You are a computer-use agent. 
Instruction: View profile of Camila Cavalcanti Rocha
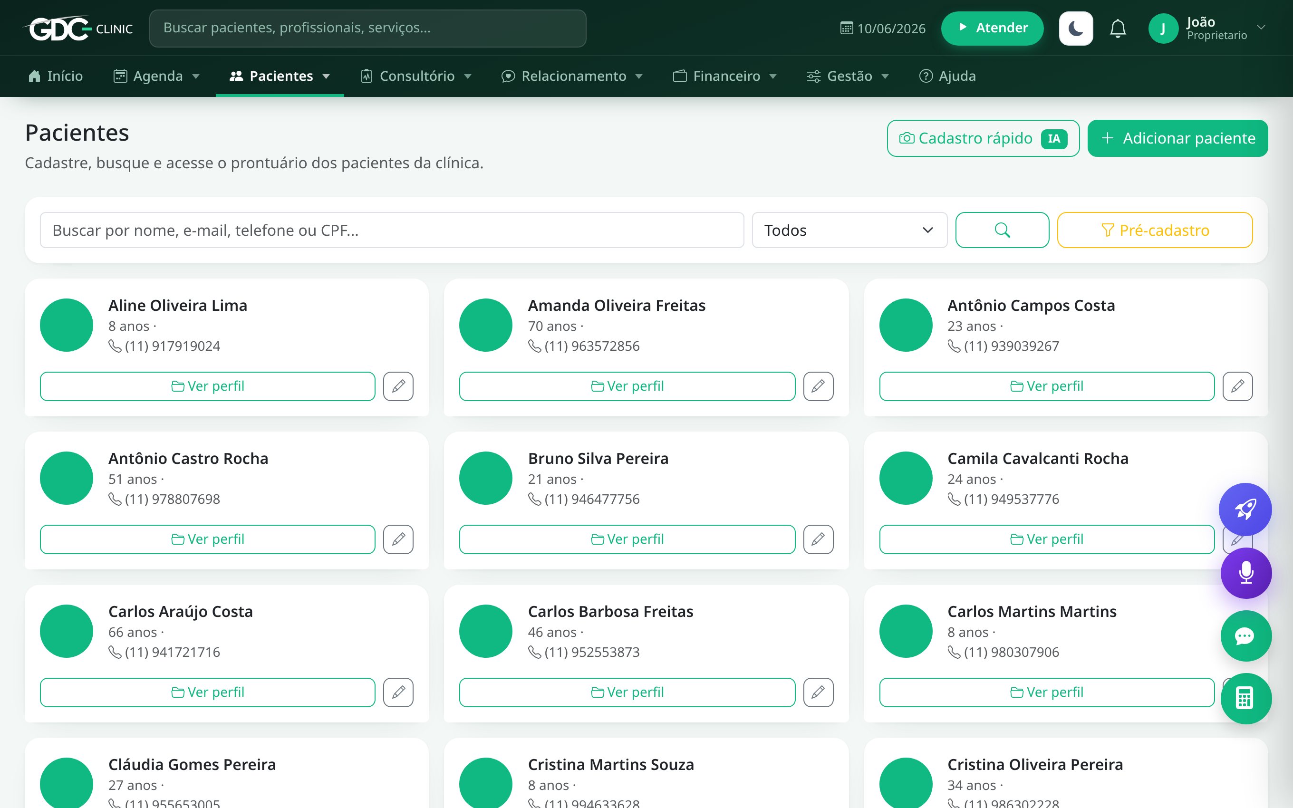1047,539
